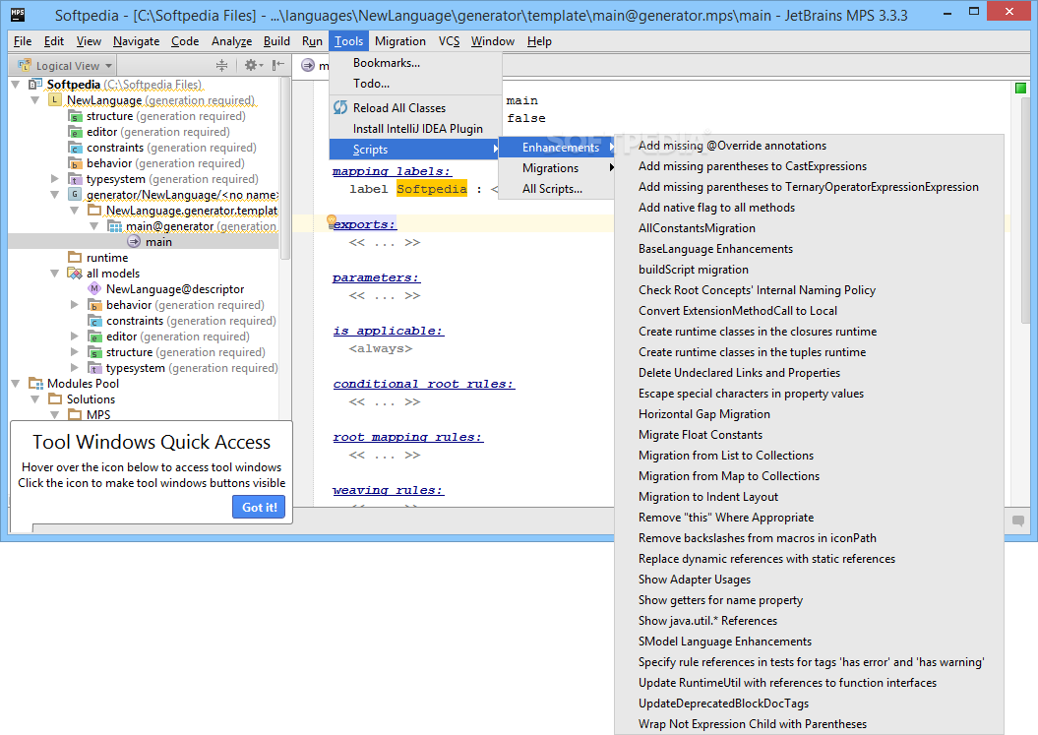
Task: Click the conditional root rules link
Action: (424, 384)
